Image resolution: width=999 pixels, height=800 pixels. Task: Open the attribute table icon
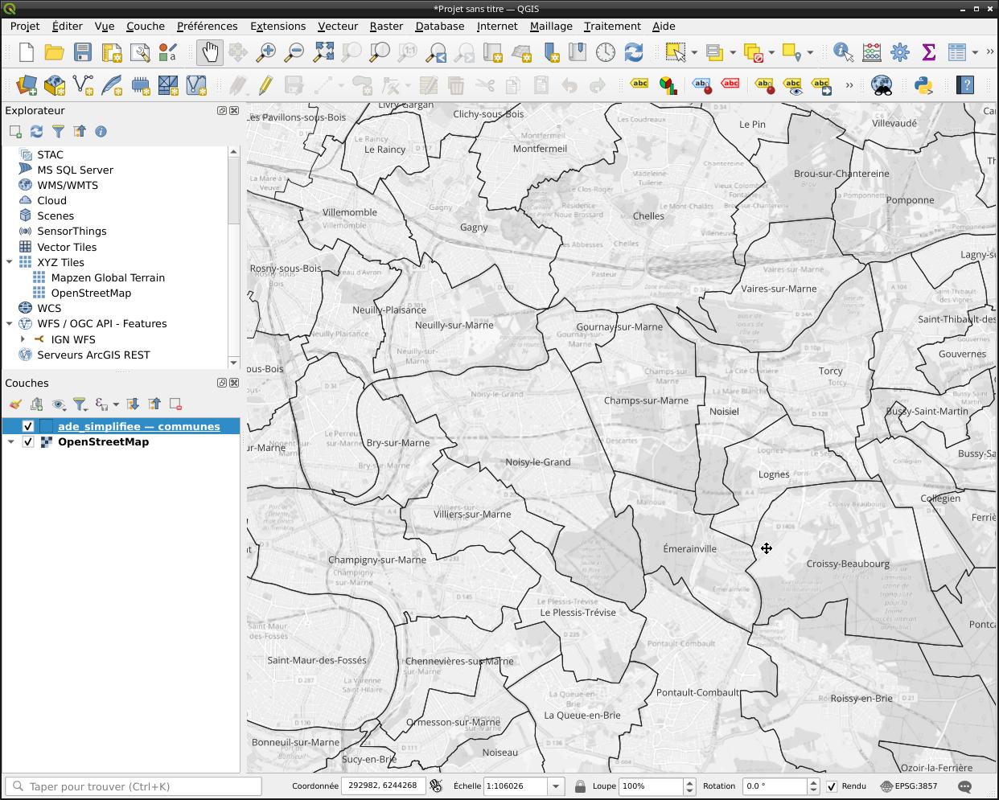[x=956, y=53]
